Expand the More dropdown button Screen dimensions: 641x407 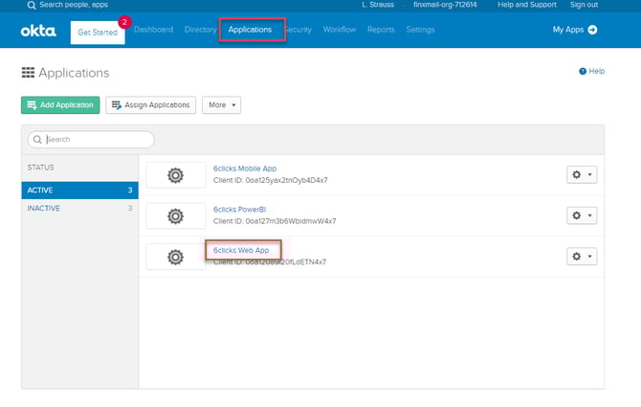(x=221, y=104)
